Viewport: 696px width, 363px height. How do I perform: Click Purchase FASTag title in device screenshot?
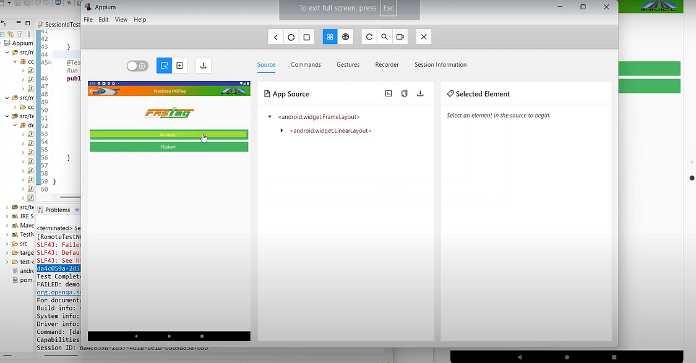pos(170,91)
